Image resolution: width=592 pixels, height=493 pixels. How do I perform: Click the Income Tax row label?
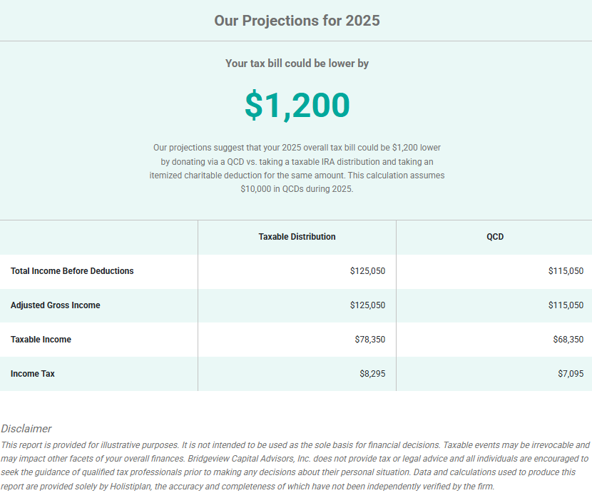32,374
